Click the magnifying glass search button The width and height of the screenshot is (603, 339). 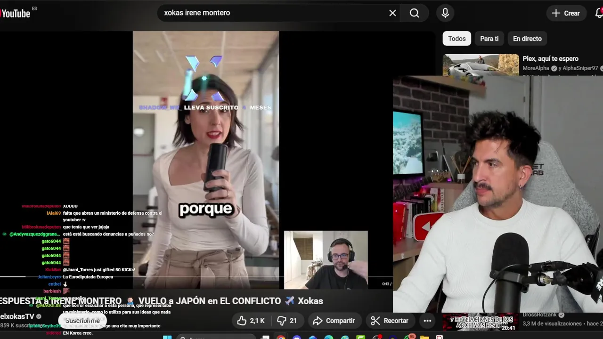point(415,13)
